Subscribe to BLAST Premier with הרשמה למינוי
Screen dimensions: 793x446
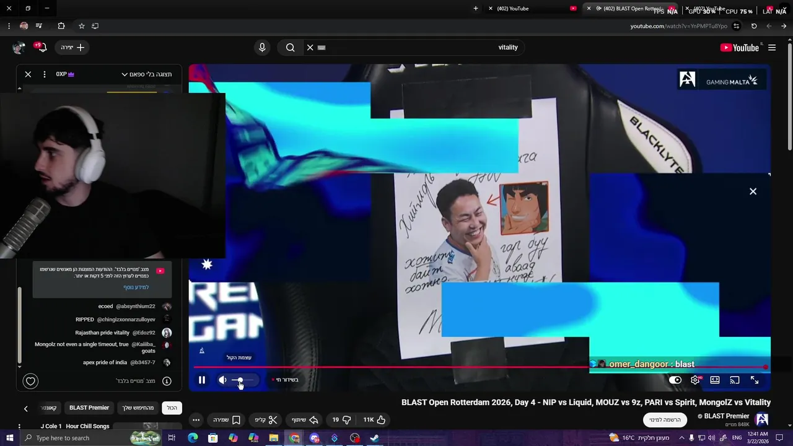click(665, 419)
